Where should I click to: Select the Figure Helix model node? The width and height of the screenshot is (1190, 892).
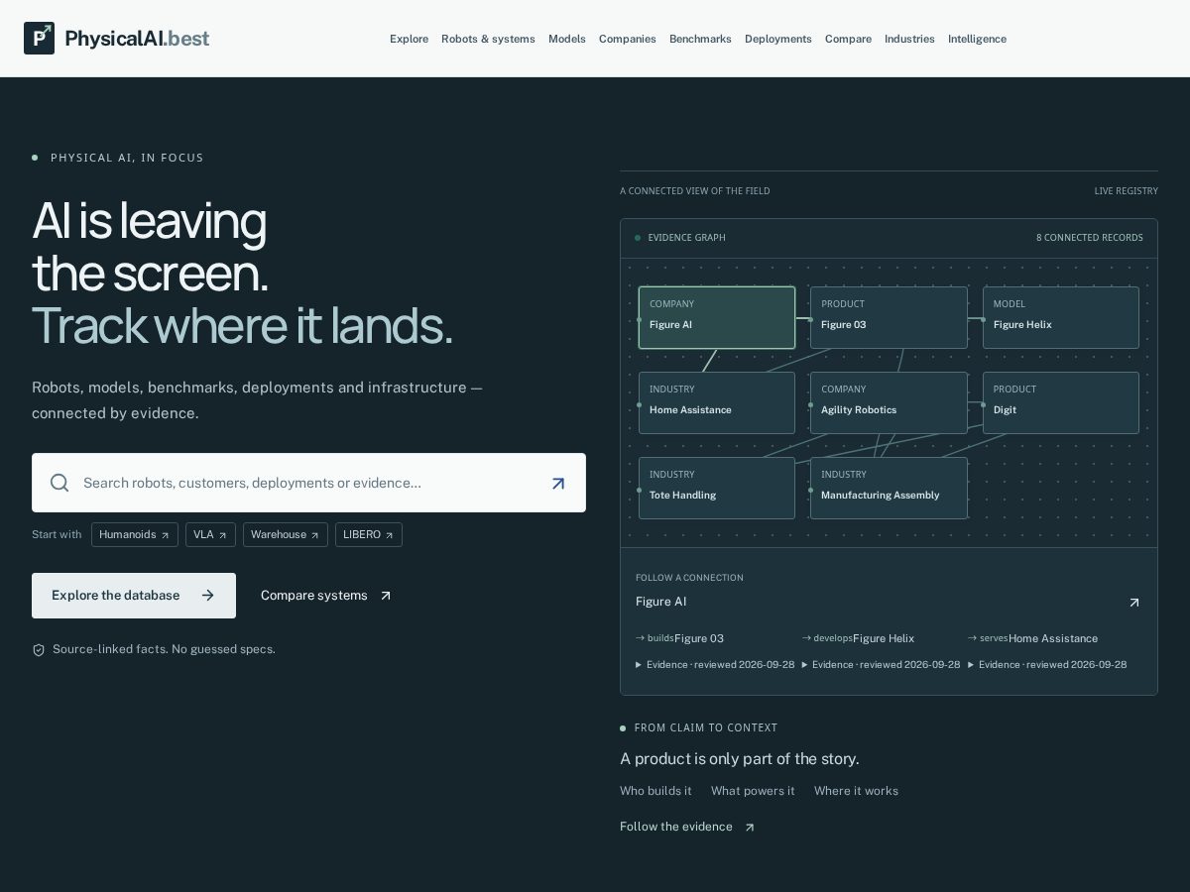1061,317
